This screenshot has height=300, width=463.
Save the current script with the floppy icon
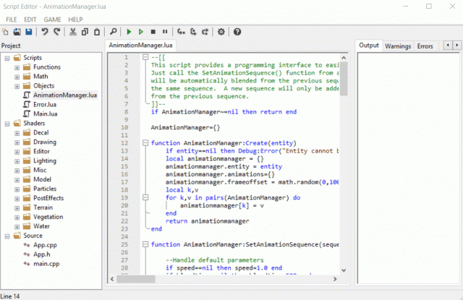pyautogui.click(x=28, y=32)
